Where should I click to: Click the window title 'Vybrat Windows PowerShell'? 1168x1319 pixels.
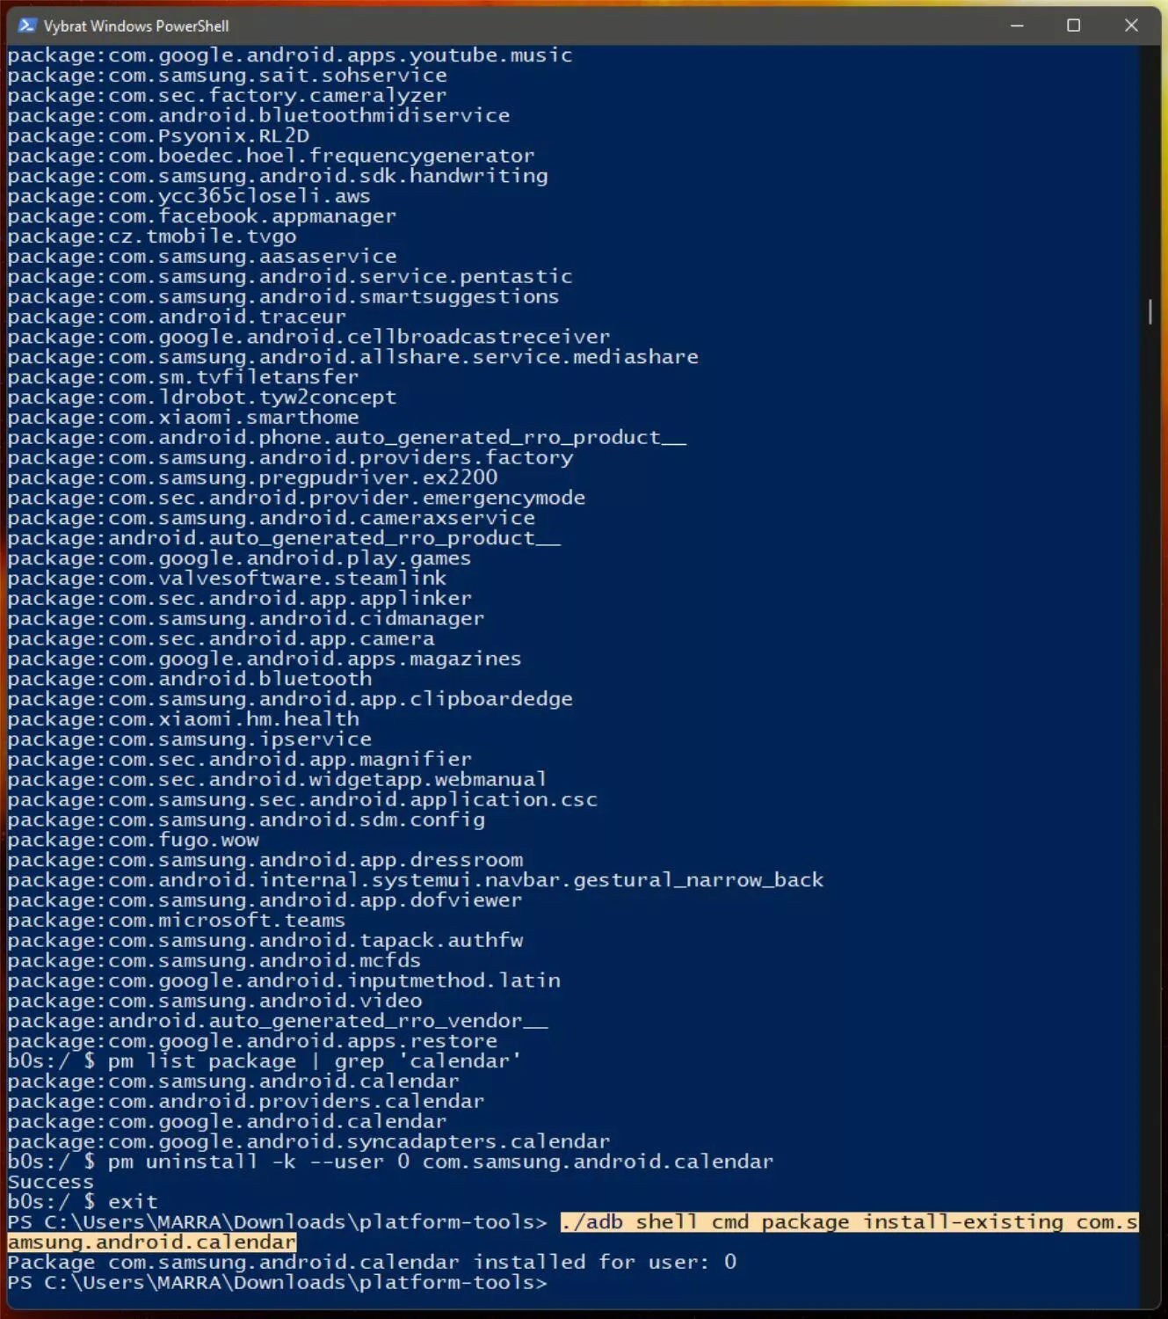[136, 26]
